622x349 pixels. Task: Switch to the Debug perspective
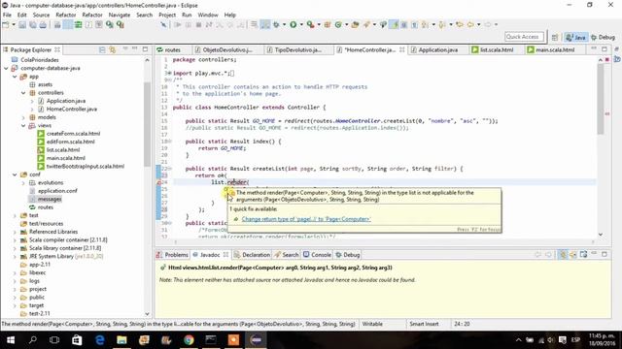click(x=603, y=37)
